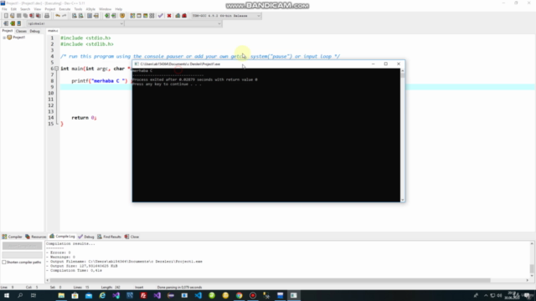Image resolution: width=536 pixels, height=301 pixels.
Task: Redo the edit via toolbar icon
Action: coord(64,16)
